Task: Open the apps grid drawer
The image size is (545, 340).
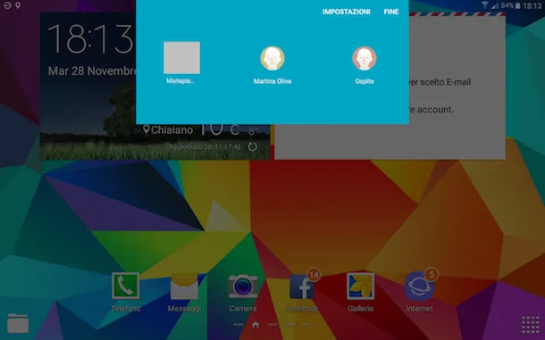Action: click(x=531, y=325)
